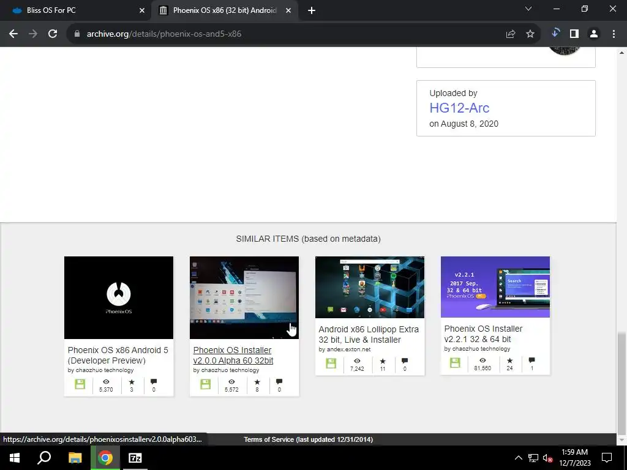This screenshot has height=470, width=627.
Task: Click favorites star on Alpha 60 32bit card
Action: (x=257, y=382)
